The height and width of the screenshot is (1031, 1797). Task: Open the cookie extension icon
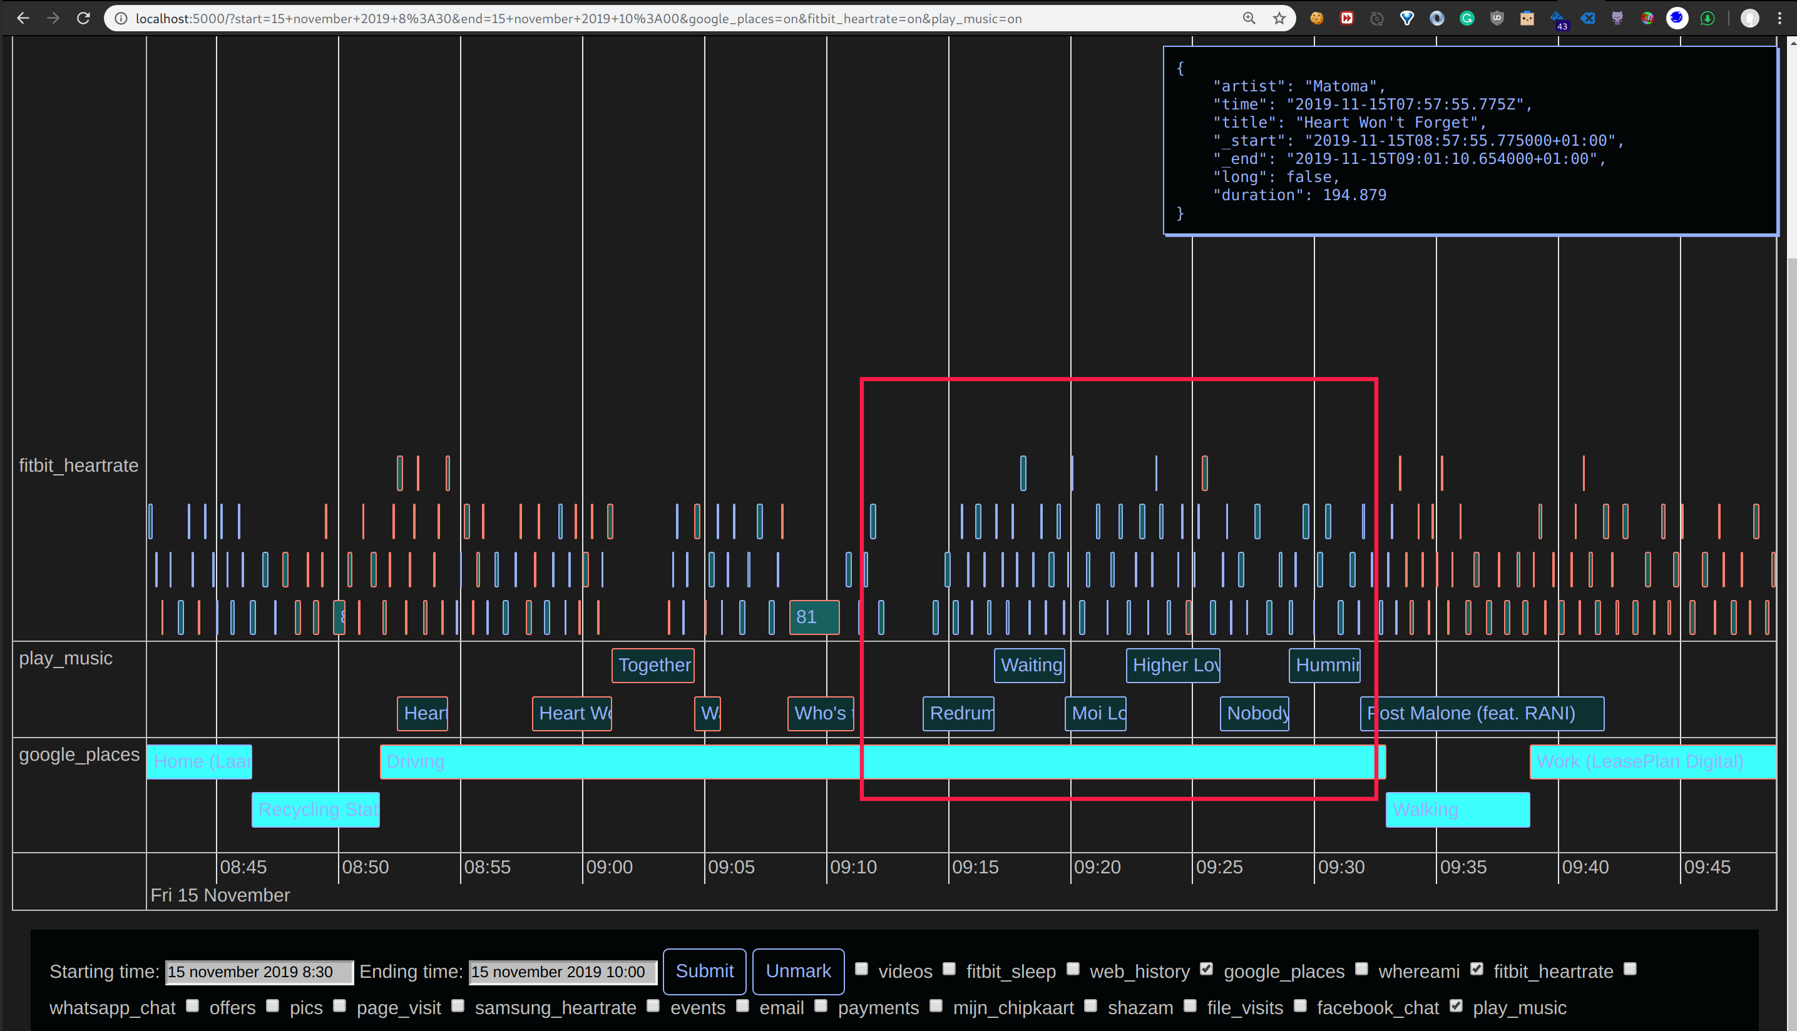[1317, 18]
